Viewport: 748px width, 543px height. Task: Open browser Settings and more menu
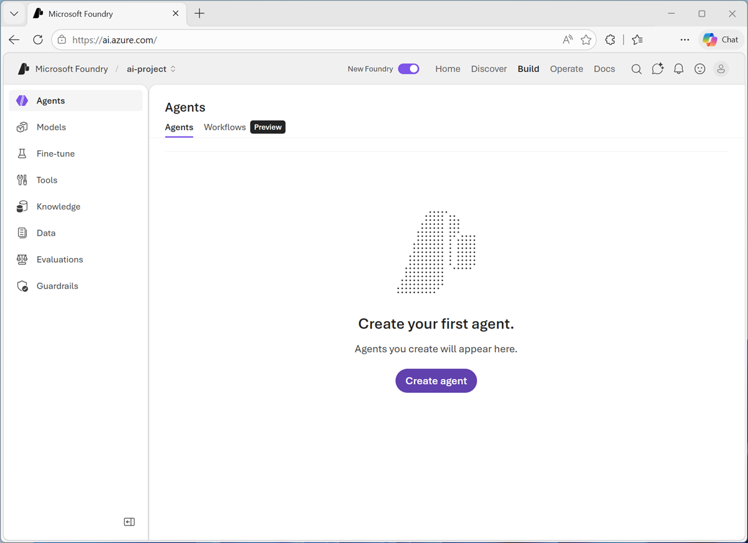click(x=685, y=39)
